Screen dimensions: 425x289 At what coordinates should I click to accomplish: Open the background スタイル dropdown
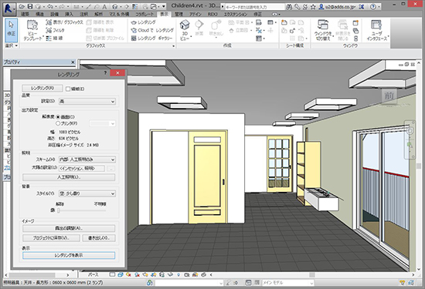[x=87, y=193]
